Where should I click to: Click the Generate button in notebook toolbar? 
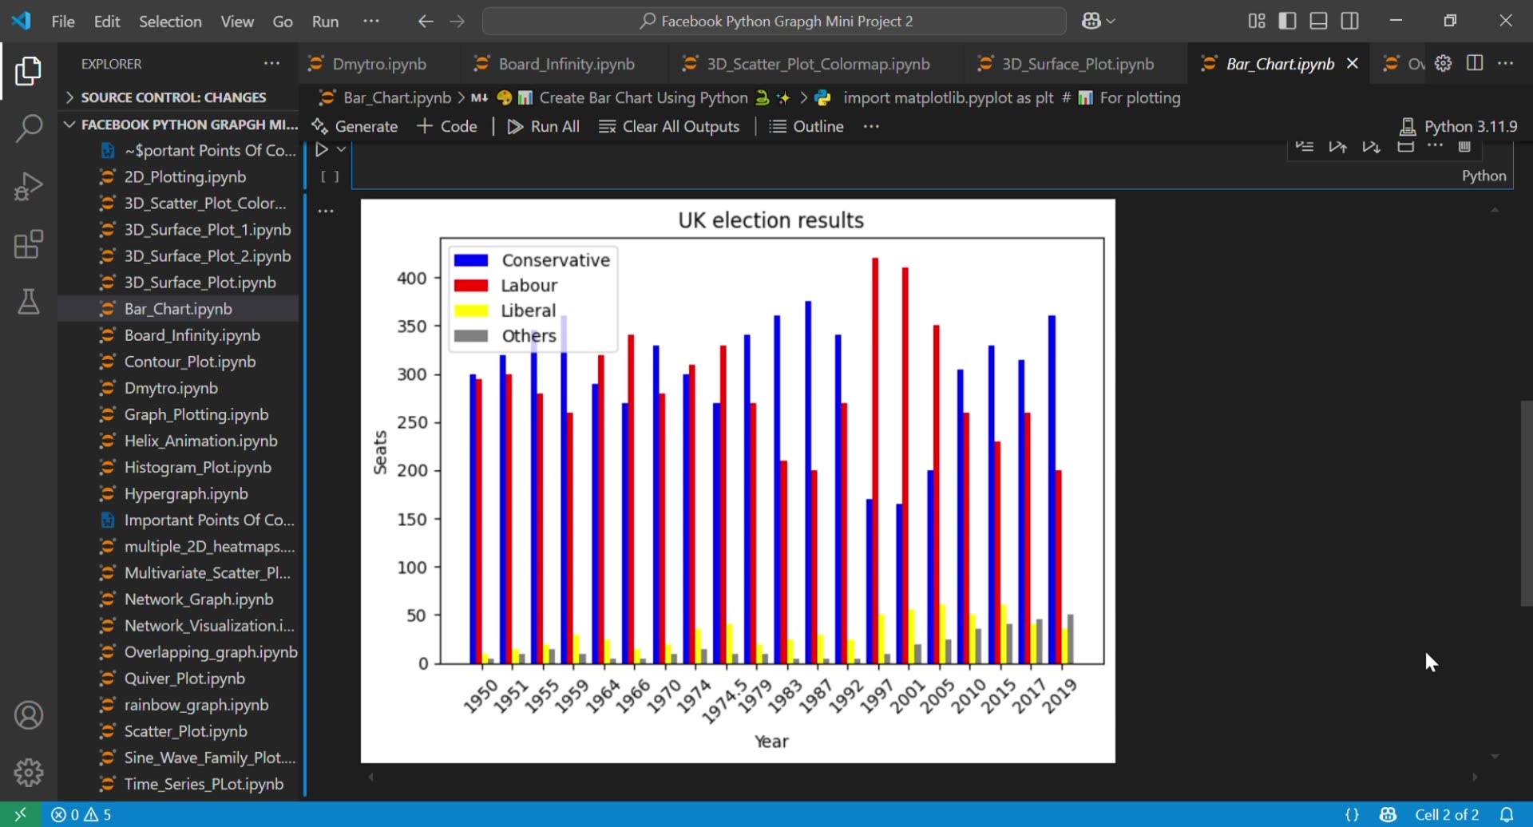[x=355, y=126]
